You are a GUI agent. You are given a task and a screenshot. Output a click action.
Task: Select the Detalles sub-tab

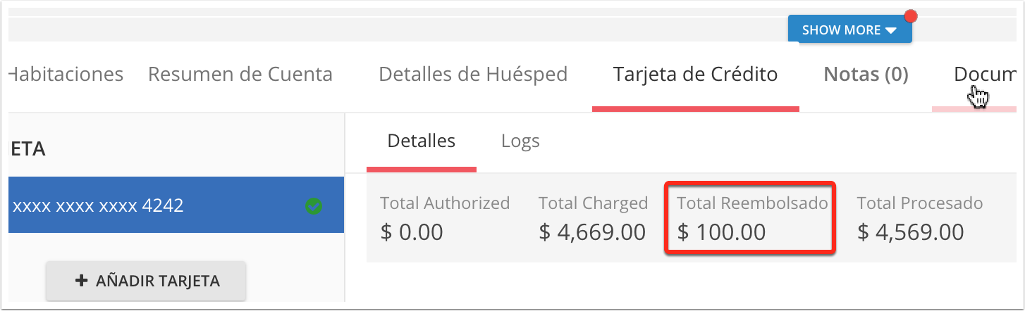coord(422,141)
